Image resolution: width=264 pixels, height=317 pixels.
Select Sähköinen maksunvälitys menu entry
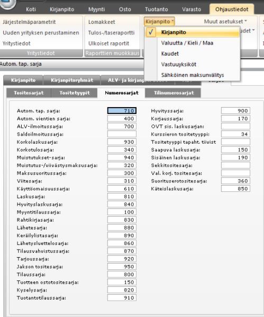click(x=193, y=75)
